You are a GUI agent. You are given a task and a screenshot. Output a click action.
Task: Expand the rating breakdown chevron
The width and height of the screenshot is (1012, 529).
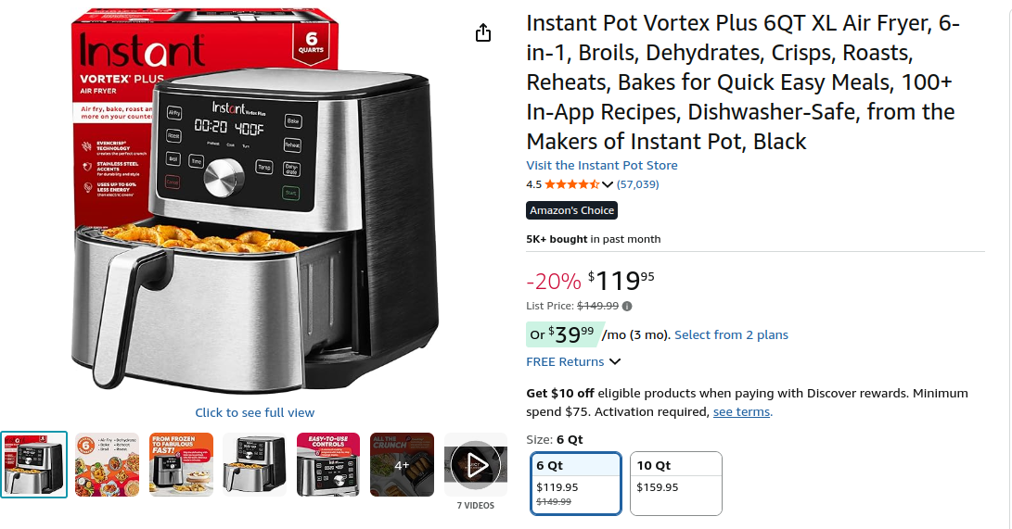pos(608,184)
